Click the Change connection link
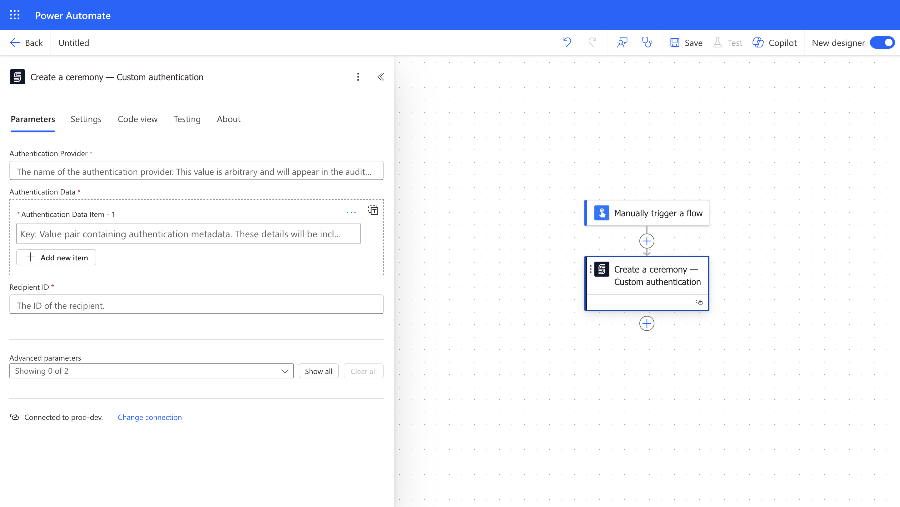Image resolution: width=900 pixels, height=507 pixels. pyautogui.click(x=150, y=417)
